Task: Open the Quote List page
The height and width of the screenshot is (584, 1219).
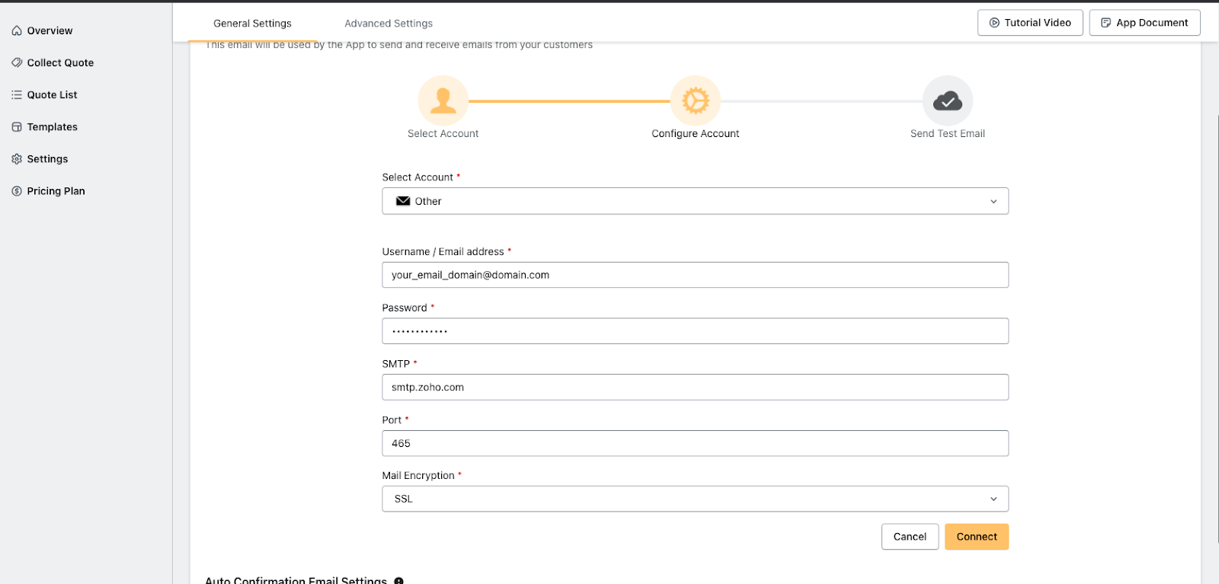Action: (x=52, y=94)
